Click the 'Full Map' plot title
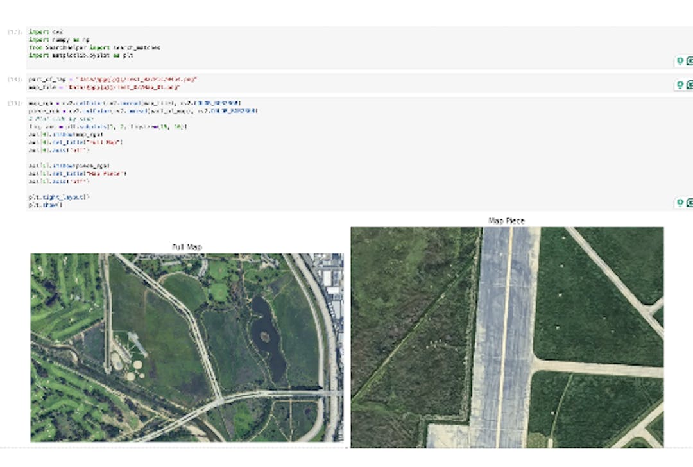 pyautogui.click(x=187, y=247)
